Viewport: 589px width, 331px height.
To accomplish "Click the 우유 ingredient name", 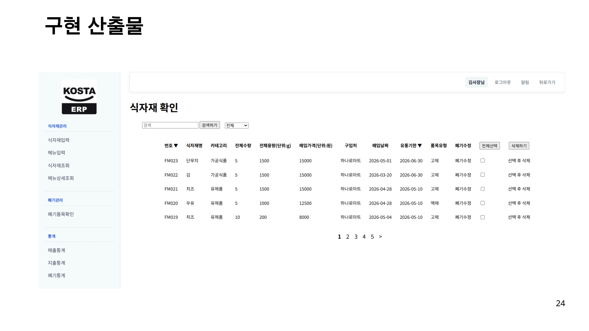I will click(x=190, y=203).
